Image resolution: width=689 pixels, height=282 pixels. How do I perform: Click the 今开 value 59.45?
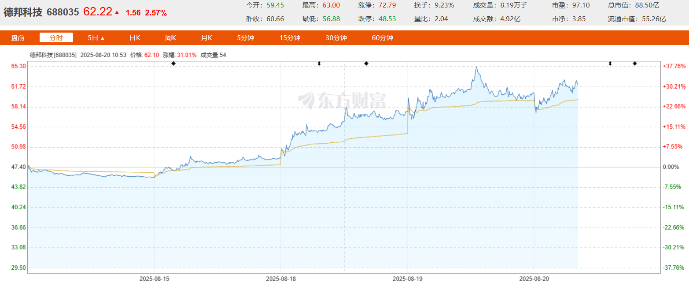click(275, 5)
